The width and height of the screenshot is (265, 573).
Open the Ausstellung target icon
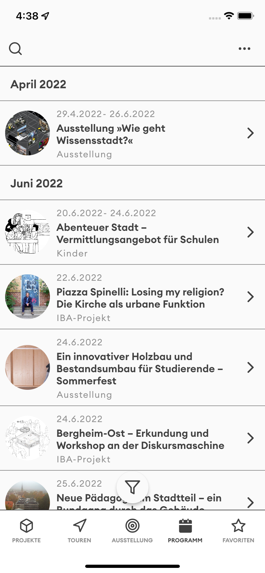click(x=132, y=526)
